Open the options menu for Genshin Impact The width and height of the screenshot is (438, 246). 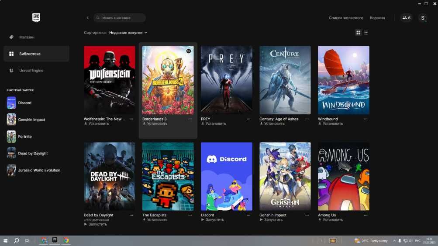[x=307, y=215]
